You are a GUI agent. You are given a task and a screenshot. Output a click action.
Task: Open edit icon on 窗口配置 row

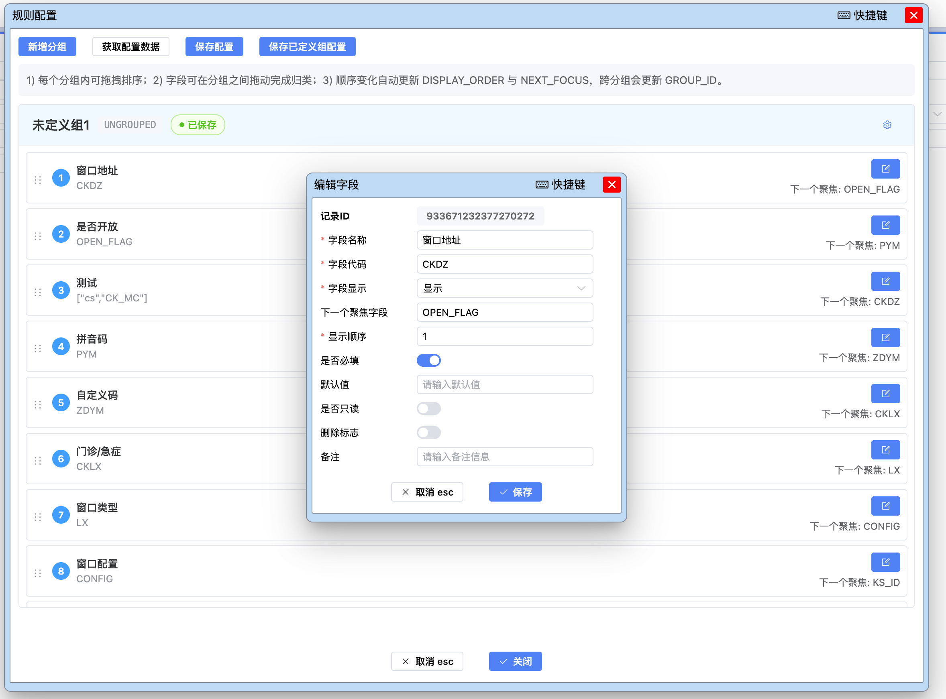pos(885,562)
